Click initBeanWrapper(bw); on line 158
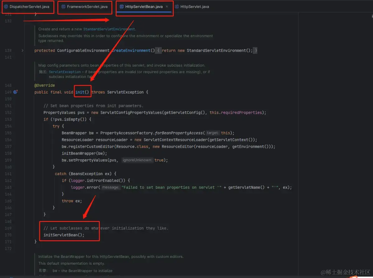Viewport: 373px width, 278px height. click(85, 153)
